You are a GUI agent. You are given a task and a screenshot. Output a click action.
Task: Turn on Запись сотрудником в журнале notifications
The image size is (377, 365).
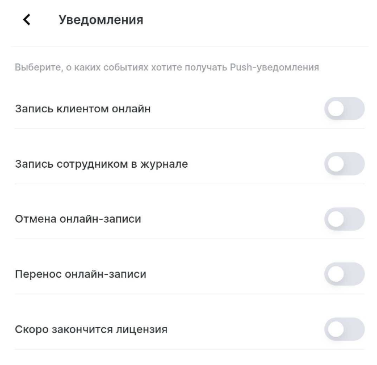coord(344,164)
